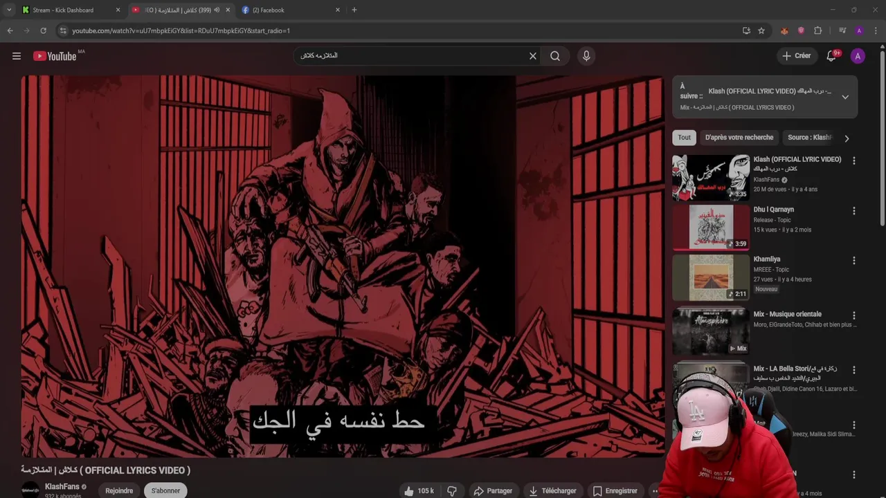Open options for Mix - LA Bella Stori
Viewport: 886px width, 498px height.
pyautogui.click(x=853, y=370)
